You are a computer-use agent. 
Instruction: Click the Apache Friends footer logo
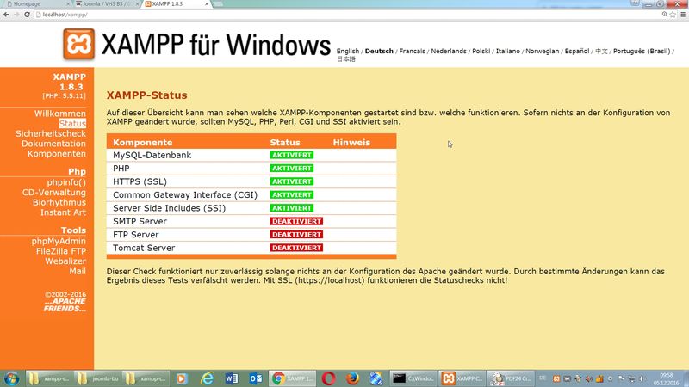coord(65,305)
